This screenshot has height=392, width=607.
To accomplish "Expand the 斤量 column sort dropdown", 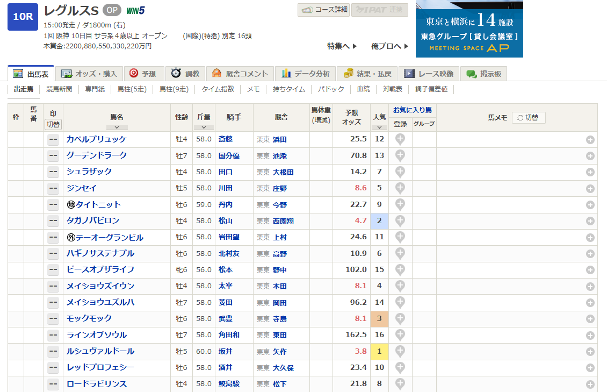I will coord(204,127).
